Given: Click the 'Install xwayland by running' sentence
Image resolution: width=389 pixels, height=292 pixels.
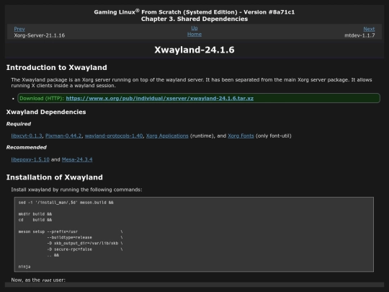Looking at the screenshot, I should tap(76, 190).
